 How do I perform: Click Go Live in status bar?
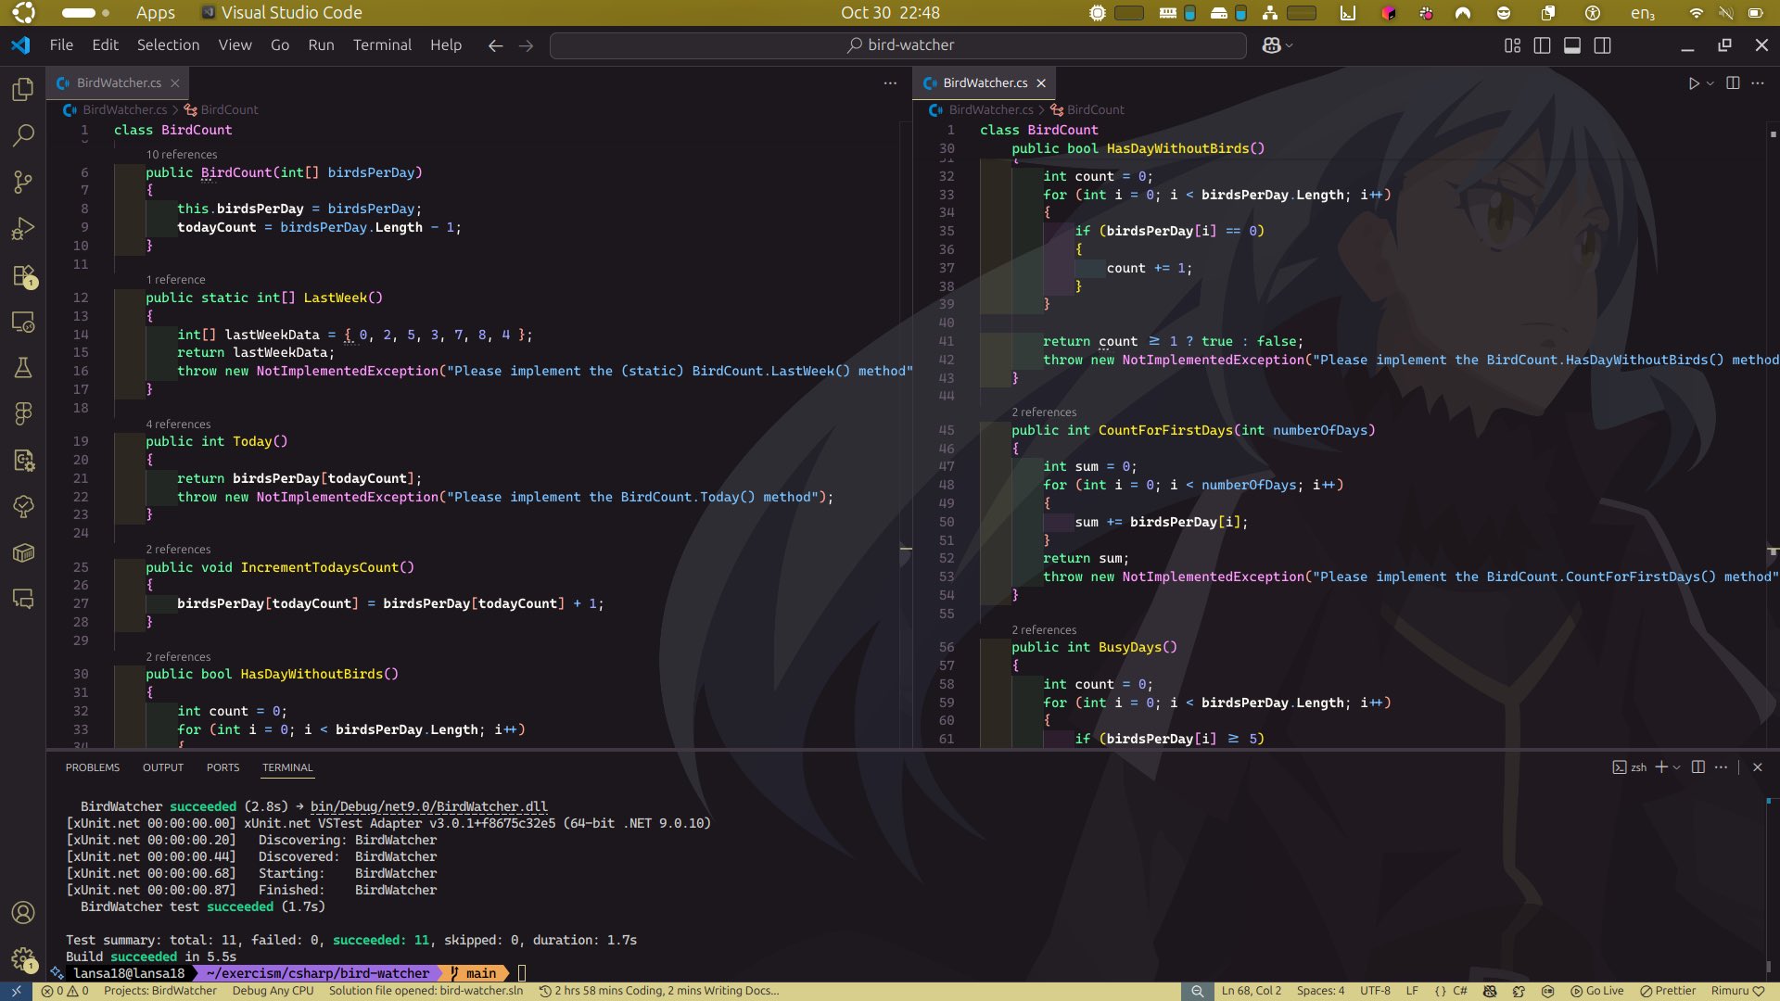pos(1597,991)
